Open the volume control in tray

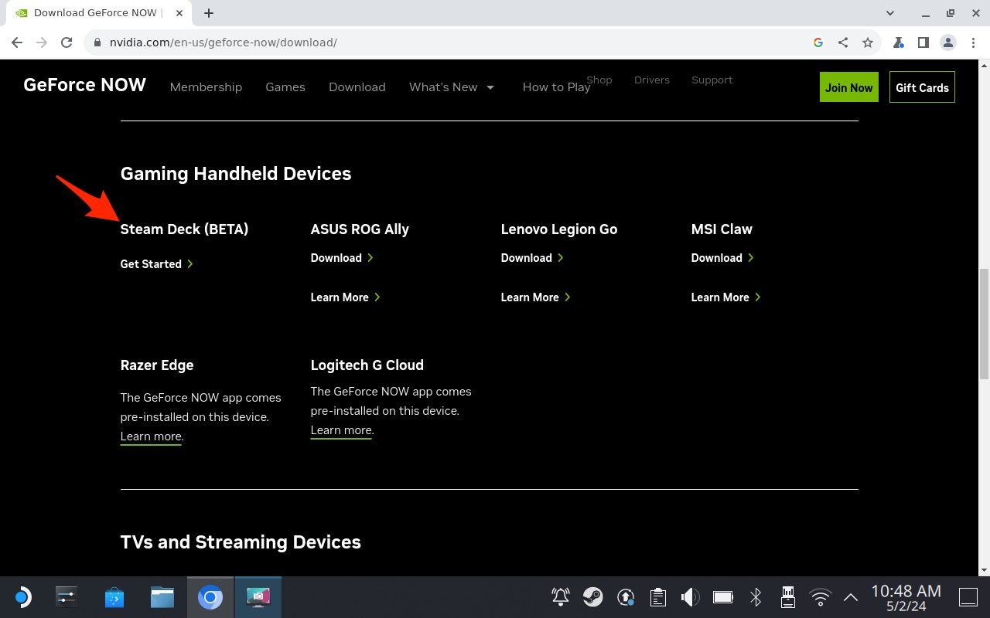point(690,597)
